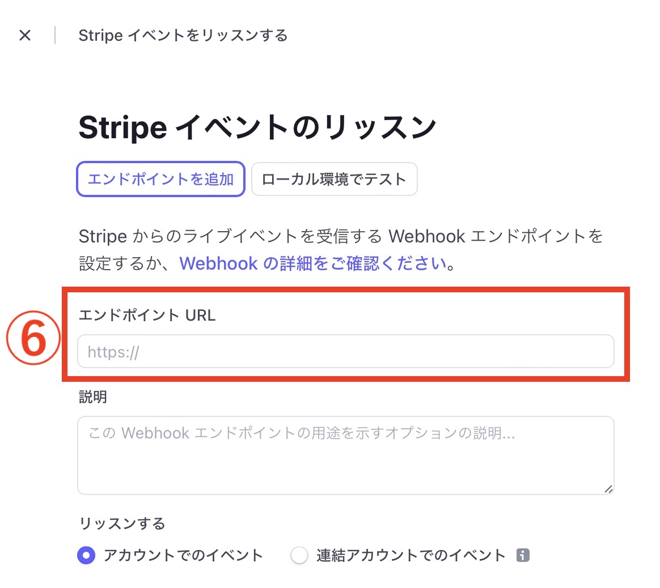Switch to the ローカル環境でテスト tab
The height and width of the screenshot is (588, 660).
tap(334, 179)
